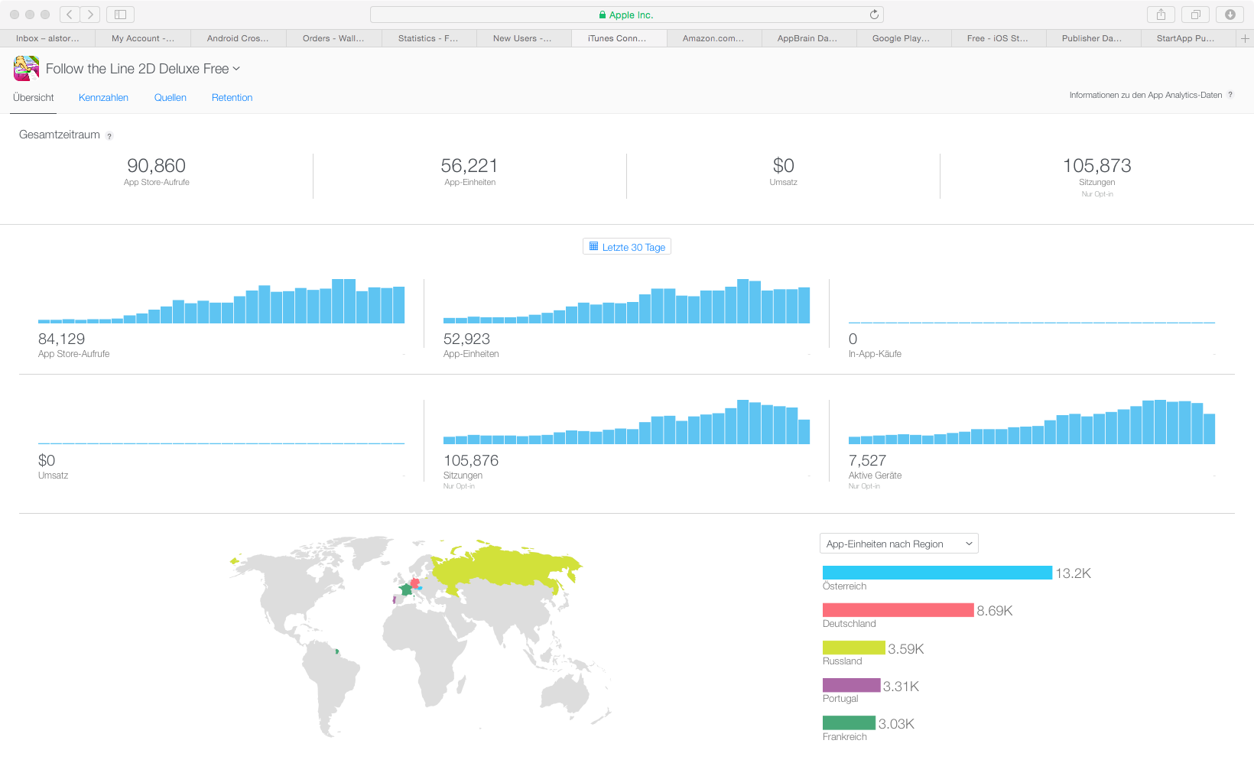This screenshot has height=763, width=1254.
Task: Click the 90,860 App Store-Aufrufe total
Action: [x=157, y=166]
